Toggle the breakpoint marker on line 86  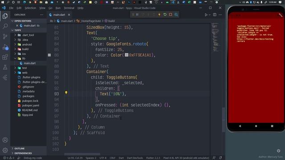49,55
